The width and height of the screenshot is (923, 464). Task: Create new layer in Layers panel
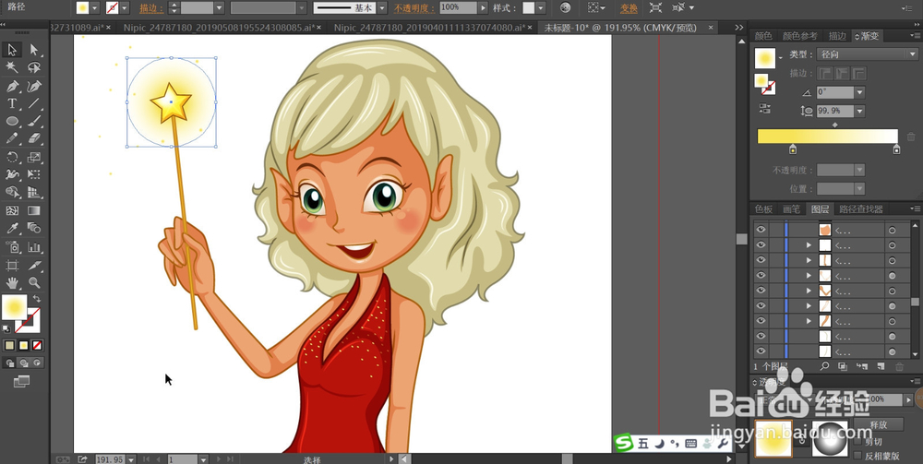[881, 366]
